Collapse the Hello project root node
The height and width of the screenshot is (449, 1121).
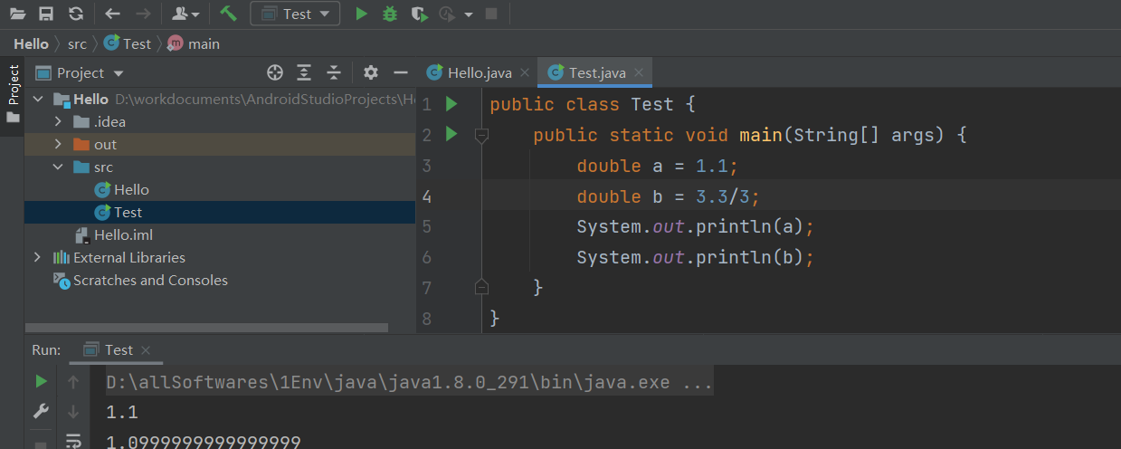tap(38, 99)
